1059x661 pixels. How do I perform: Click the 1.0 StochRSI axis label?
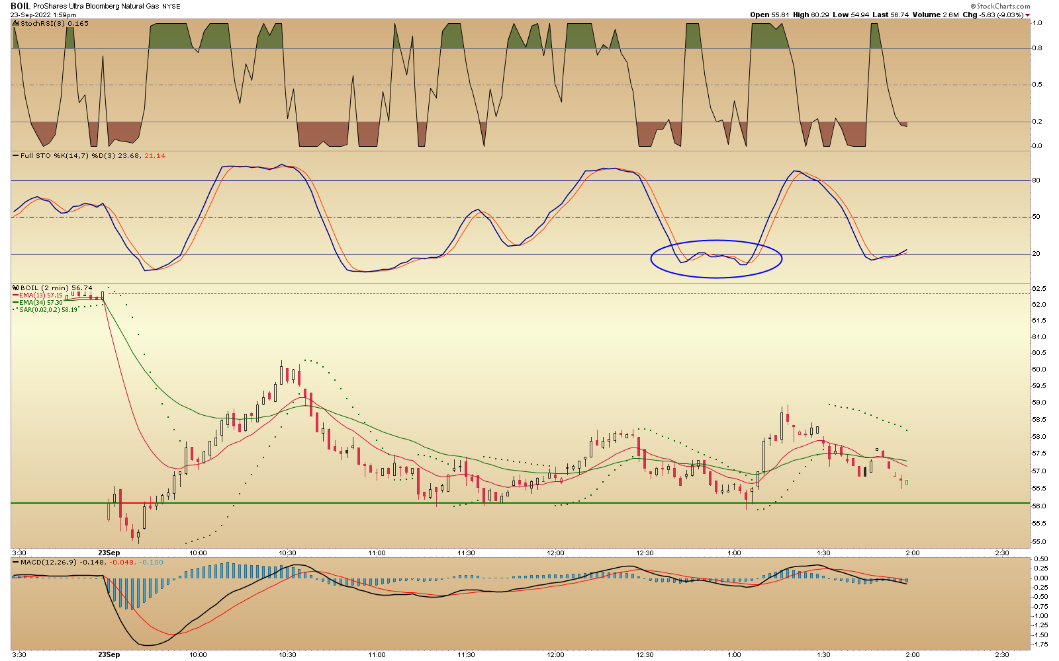[x=1038, y=22]
